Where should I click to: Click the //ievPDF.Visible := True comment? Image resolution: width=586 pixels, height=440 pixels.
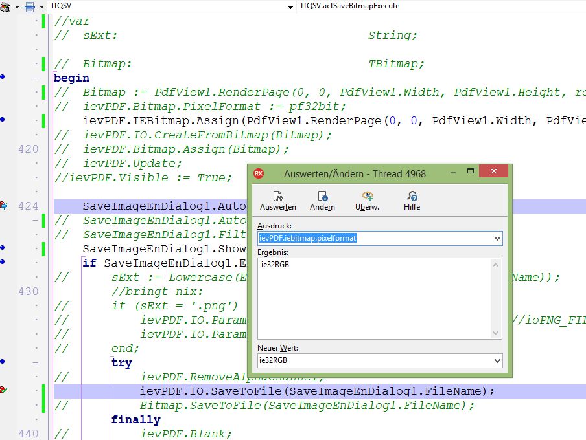tap(143, 178)
